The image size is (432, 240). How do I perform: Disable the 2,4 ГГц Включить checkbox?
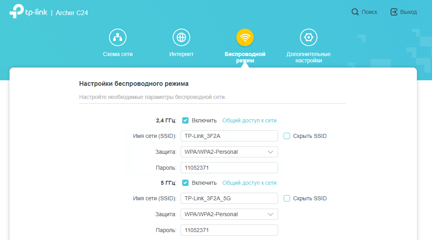[185, 120]
